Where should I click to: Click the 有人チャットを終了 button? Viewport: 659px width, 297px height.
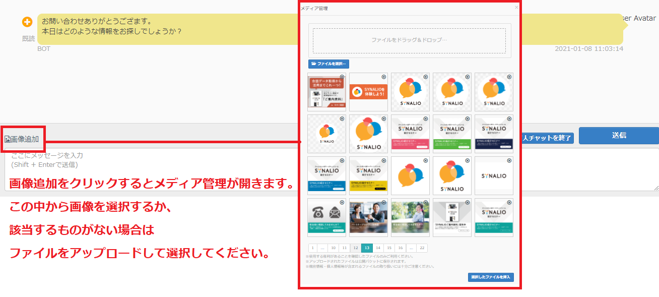[547, 138]
